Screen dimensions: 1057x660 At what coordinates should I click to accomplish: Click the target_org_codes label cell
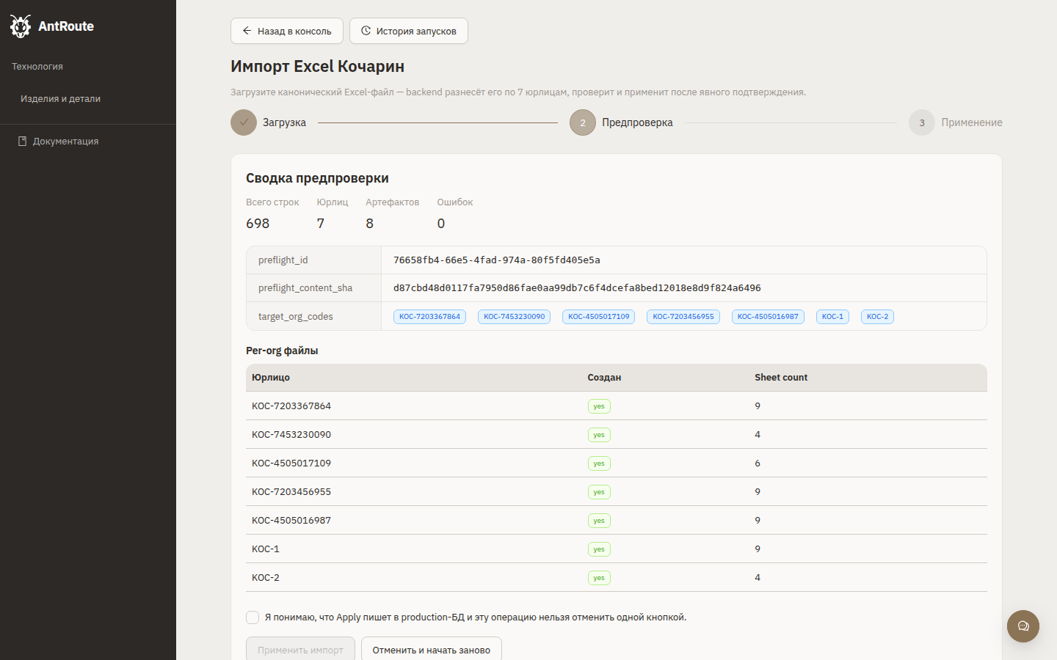tap(314, 317)
